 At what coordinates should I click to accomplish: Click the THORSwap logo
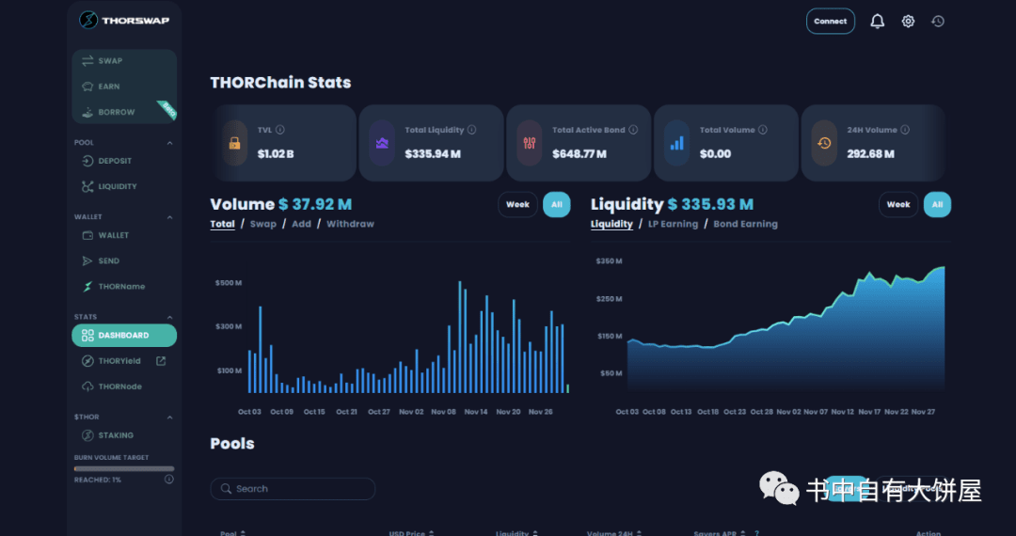[x=124, y=21]
